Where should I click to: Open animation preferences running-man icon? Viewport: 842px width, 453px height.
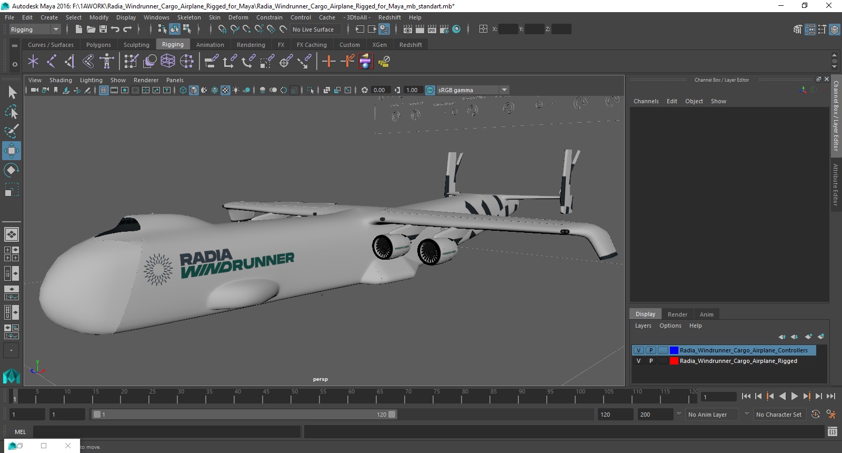click(x=831, y=415)
